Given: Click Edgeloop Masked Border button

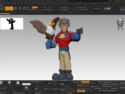Looking at the screenshot, I should 111,91.
